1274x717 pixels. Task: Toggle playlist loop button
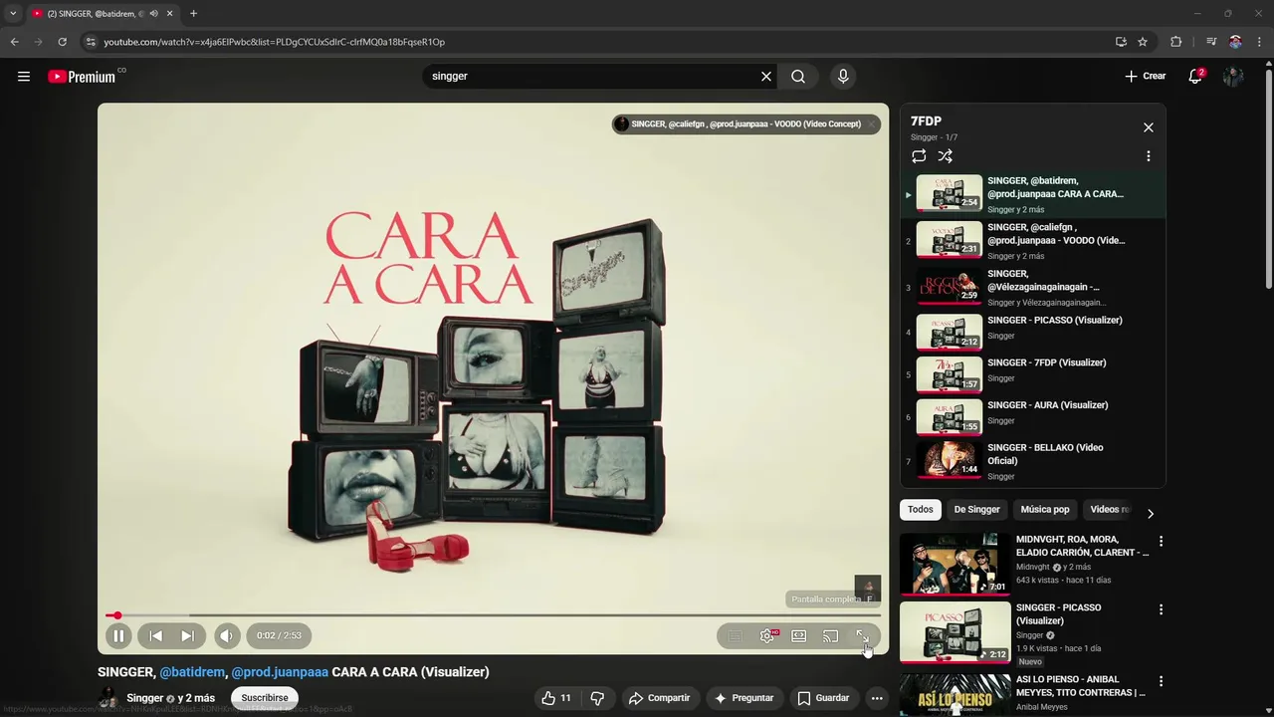tap(919, 156)
